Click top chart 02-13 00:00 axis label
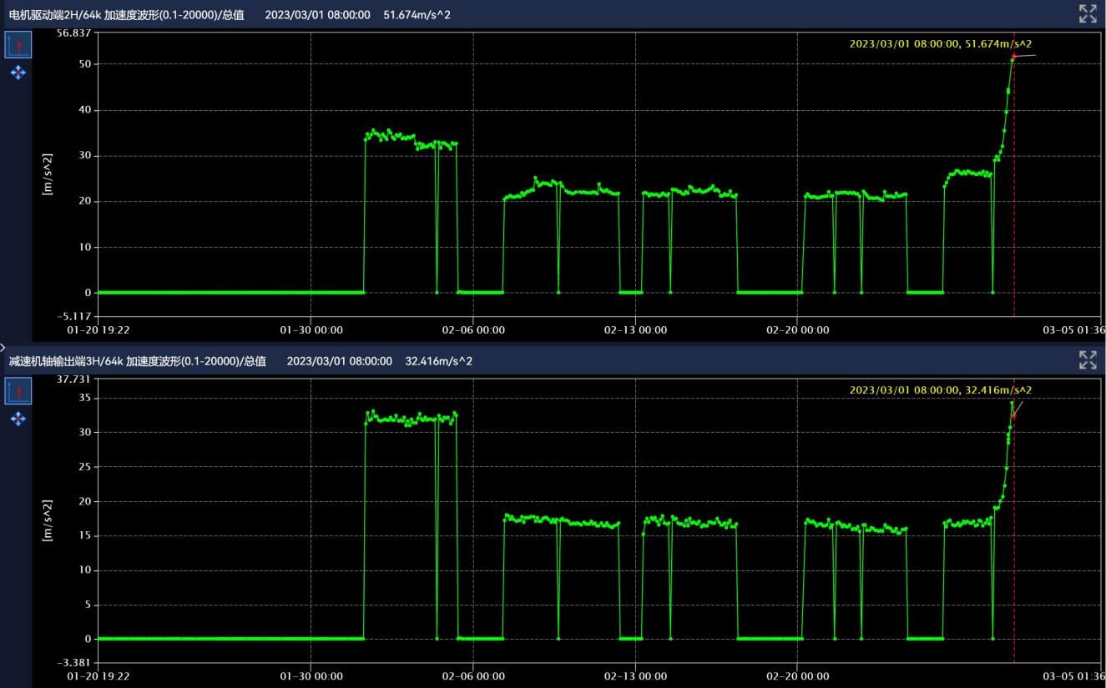Image resolution: width=1106 pixels, height=688 pixels. [635, 329]
